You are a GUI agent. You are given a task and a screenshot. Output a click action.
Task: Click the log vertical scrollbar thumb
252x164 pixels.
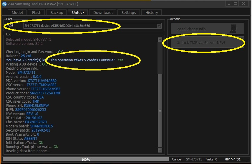(x=160, y=111)
